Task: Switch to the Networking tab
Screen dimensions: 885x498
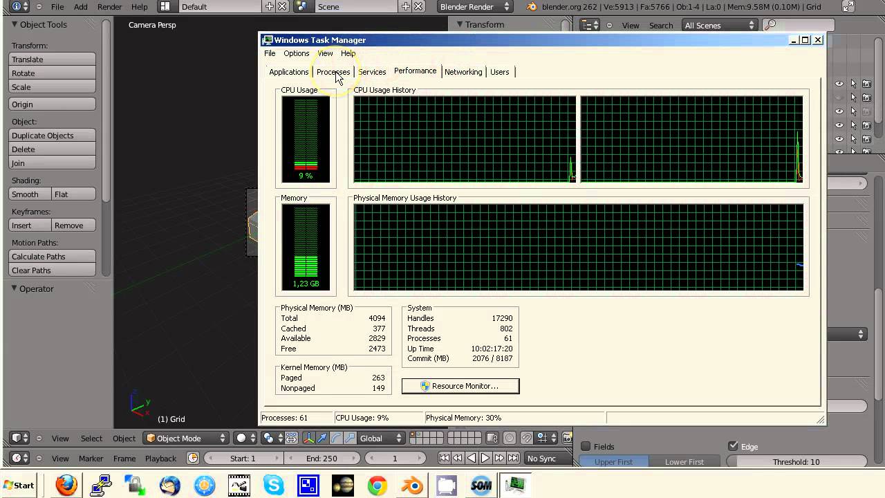Action: tap(463, 72)
